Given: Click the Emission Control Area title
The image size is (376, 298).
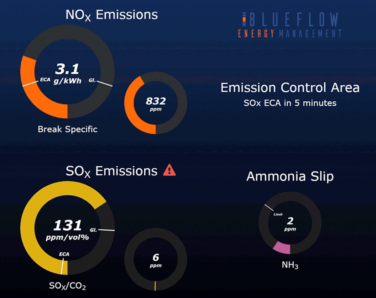Looking at the screenshot, I should [x=290, y=88].
